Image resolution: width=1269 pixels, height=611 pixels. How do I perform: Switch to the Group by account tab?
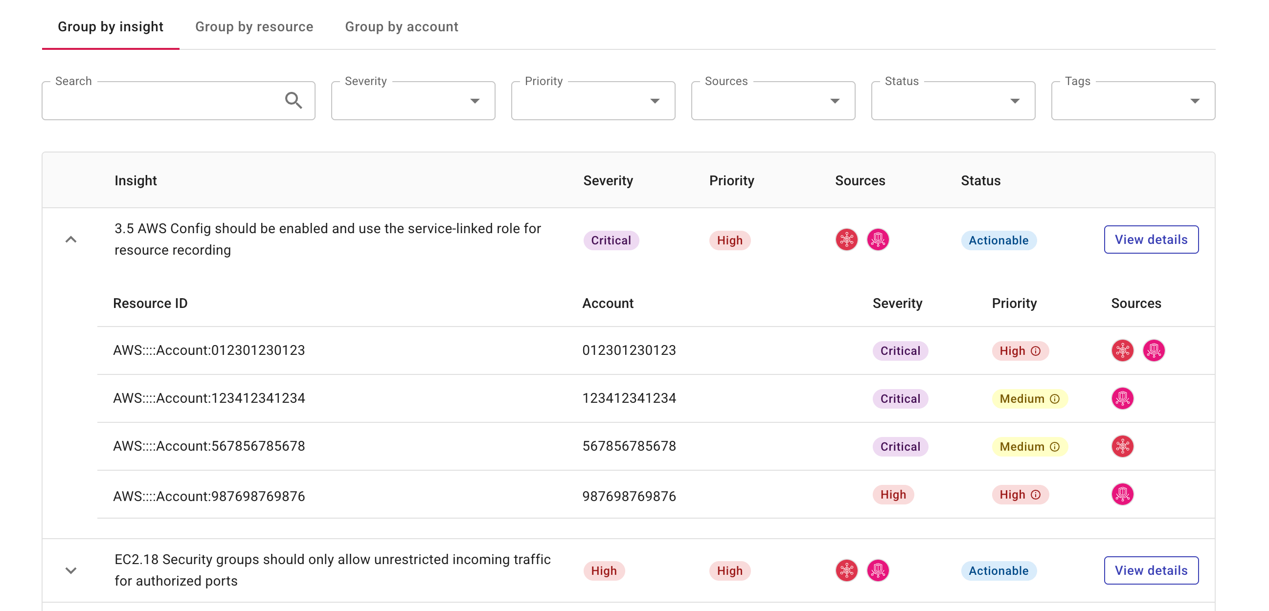click(402, 26)
